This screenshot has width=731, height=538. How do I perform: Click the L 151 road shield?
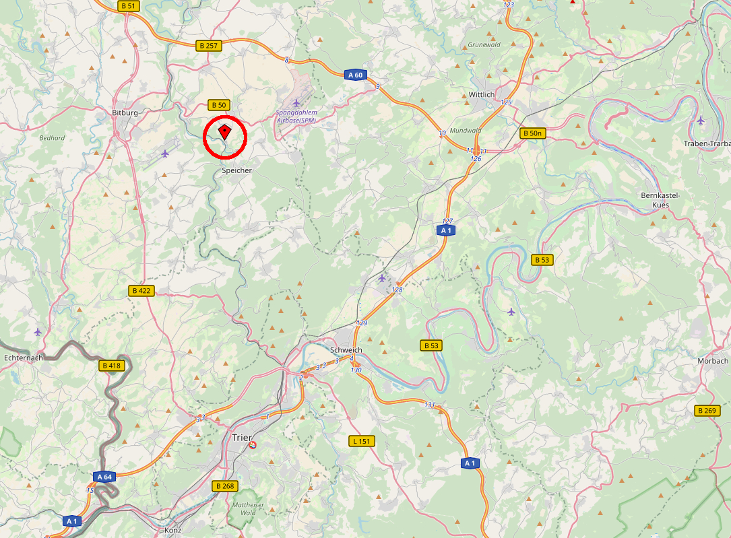pos(362,441)
